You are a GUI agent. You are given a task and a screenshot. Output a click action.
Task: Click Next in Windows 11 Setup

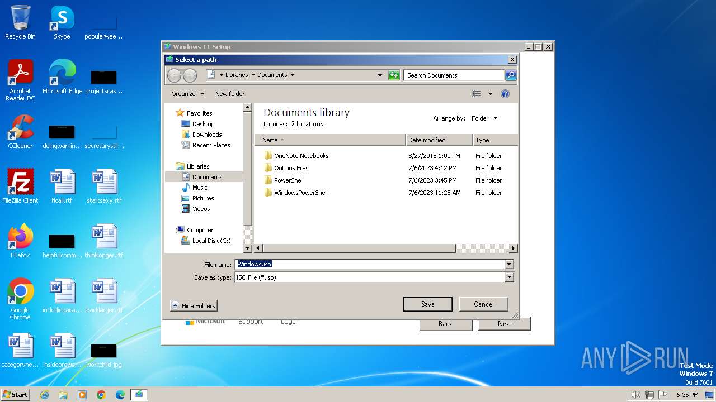[x=505, y=324]
